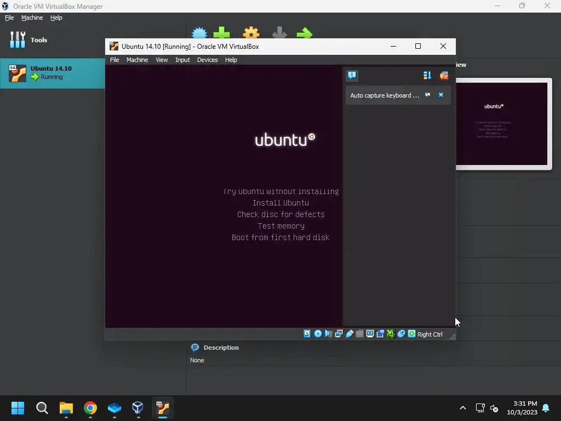Viewport: 561px width, 421px height.
Task: Click the greyed shared folders icon in status bar
Action: click(x=359, y=334)
